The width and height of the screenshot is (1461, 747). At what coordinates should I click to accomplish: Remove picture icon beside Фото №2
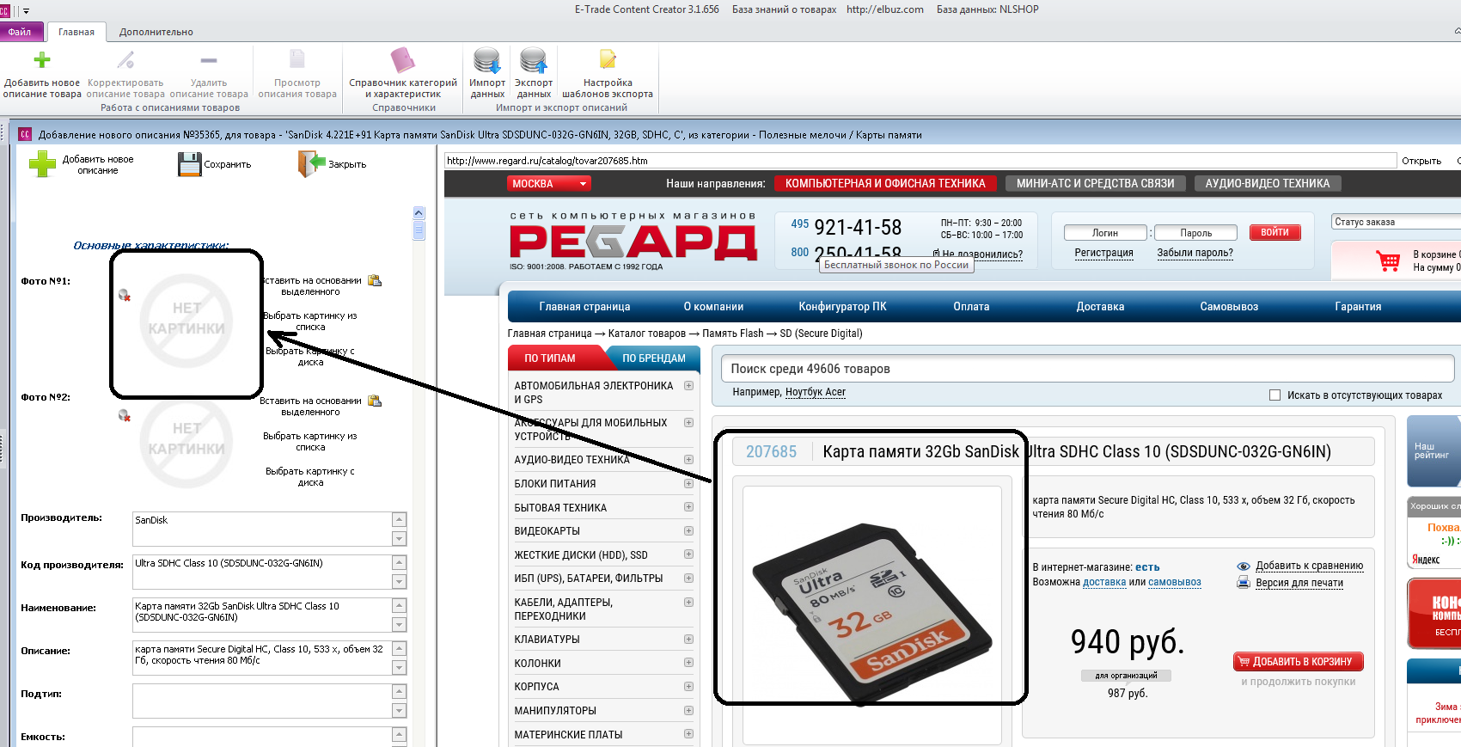[x=125, y=416]
